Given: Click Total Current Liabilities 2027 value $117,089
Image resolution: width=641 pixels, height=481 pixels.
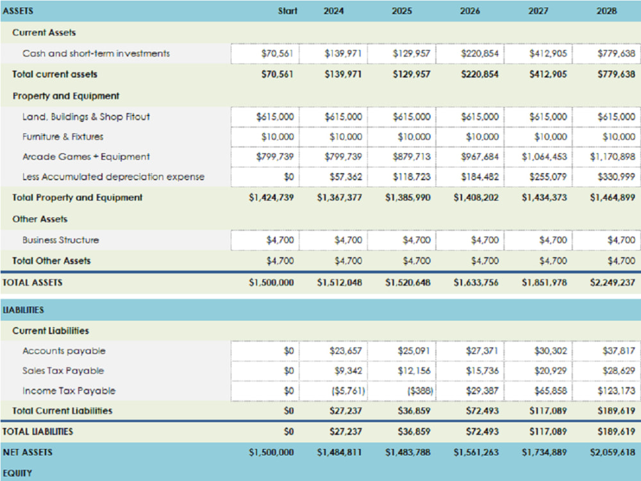Looking at the screenshot, I should pos(548,411).
